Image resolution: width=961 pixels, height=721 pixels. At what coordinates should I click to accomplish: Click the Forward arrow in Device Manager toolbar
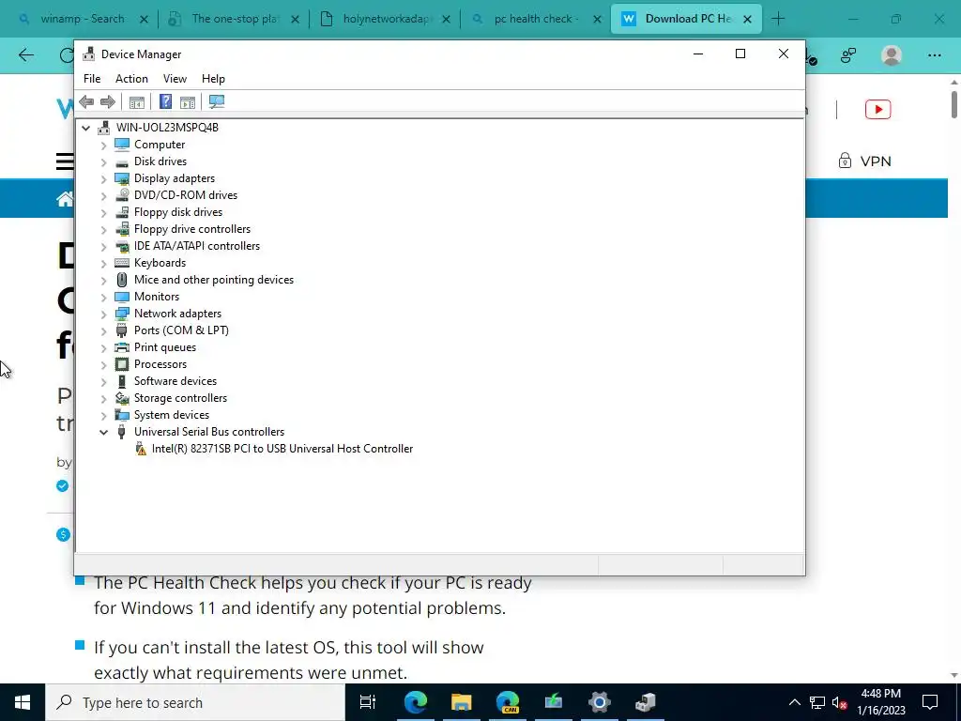[108, 101]
